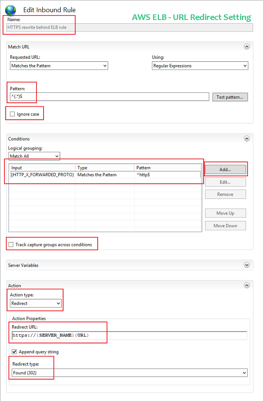Click the Move Down button
Screen dimensions: 263x401
(225, 226)
